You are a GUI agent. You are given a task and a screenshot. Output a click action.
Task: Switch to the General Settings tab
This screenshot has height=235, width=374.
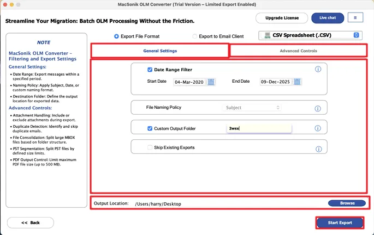(160, 51)
